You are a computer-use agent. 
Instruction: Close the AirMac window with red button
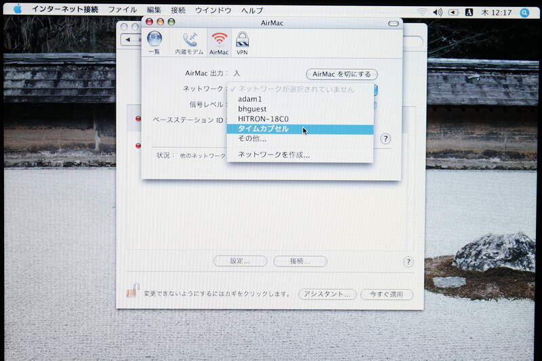pyautogui.click(x=149, y=22)
